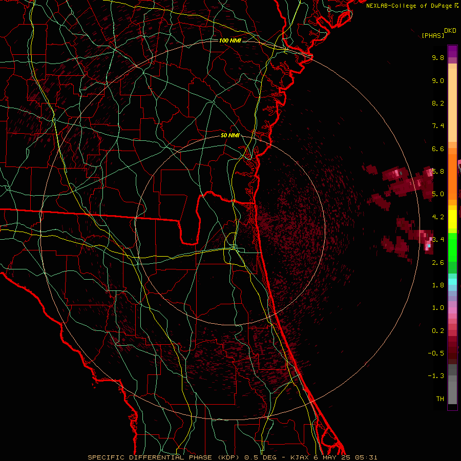
Task: Pick the yellow band of the color bar
Action: pyautogui.click(x=452, y=219)
